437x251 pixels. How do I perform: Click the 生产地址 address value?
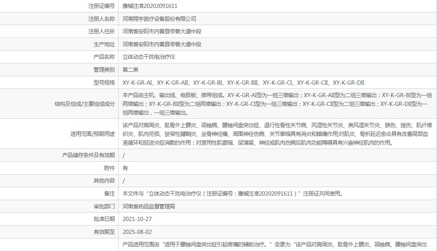pyautogui.click(x=162, y=44)
